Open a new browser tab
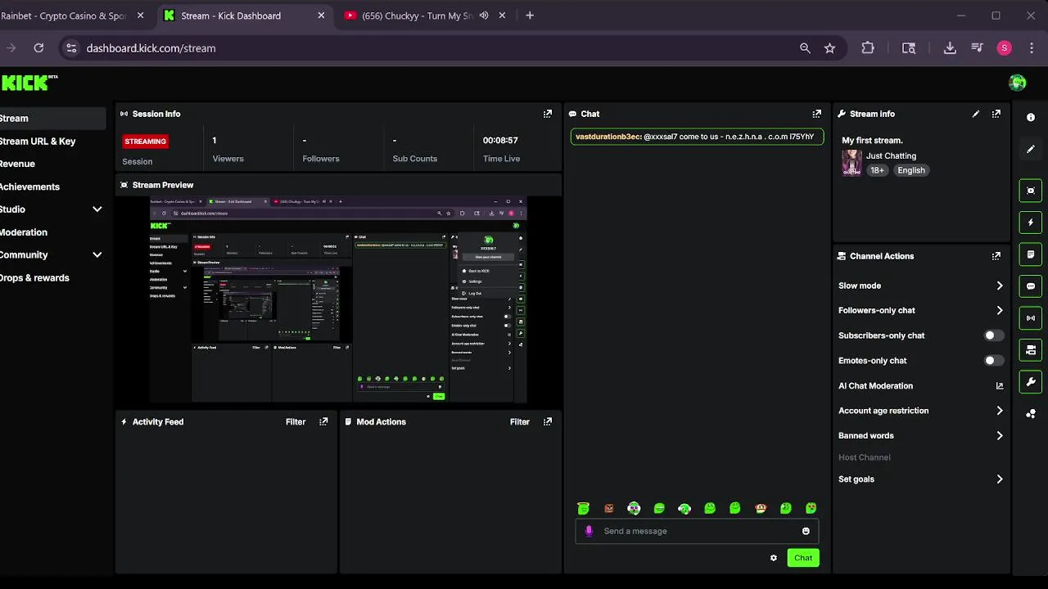 (x=530, y=16)
